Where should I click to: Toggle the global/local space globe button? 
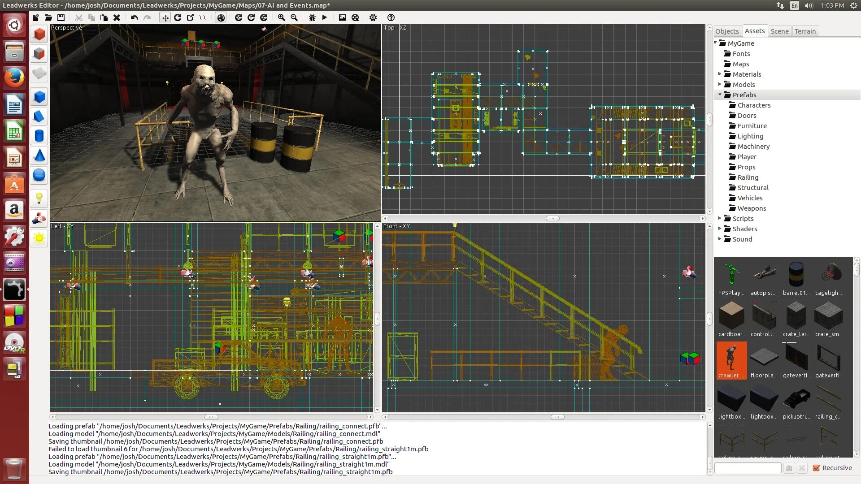[221, 17]
